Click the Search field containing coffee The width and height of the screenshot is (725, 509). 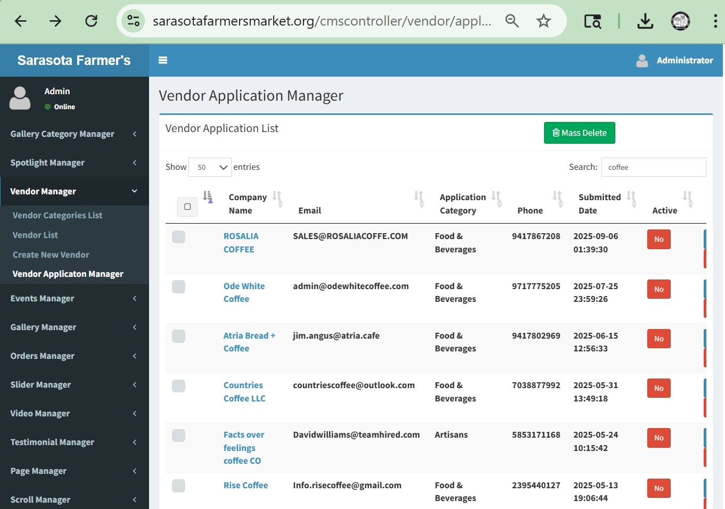[653, 167]
